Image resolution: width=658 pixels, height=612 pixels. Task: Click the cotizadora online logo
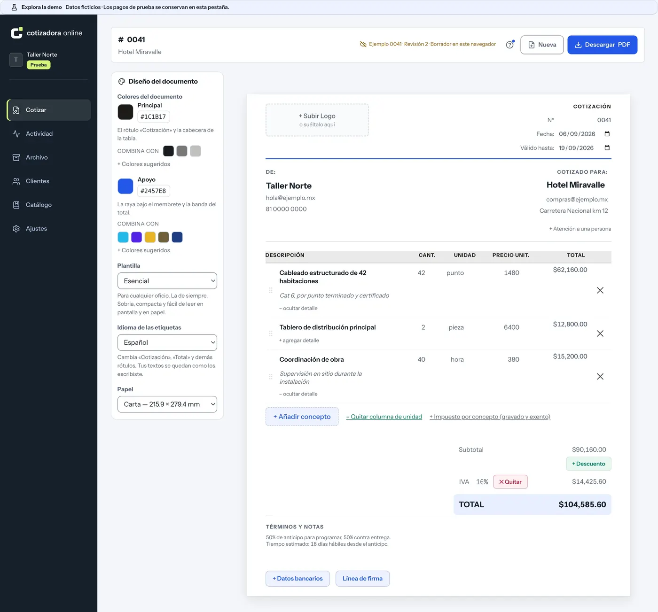47,33
